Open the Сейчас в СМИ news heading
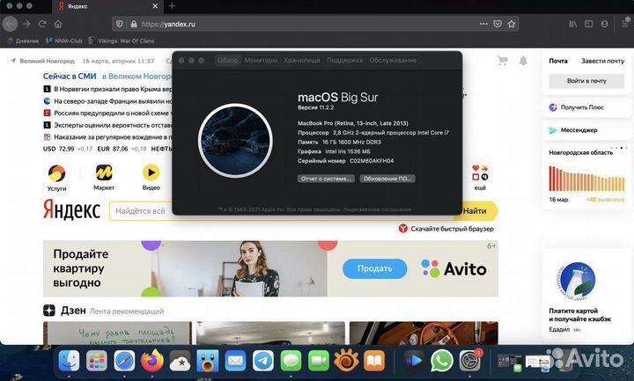Screen dimensions: 634x381 (x=70, y=76)
